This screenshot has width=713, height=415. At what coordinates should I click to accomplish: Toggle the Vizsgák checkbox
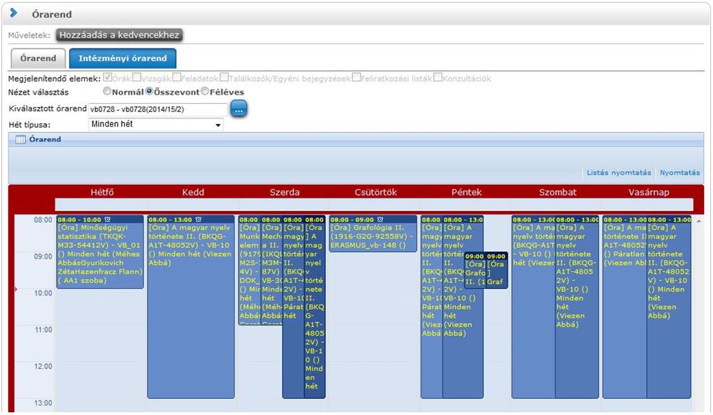coord(136,77)
